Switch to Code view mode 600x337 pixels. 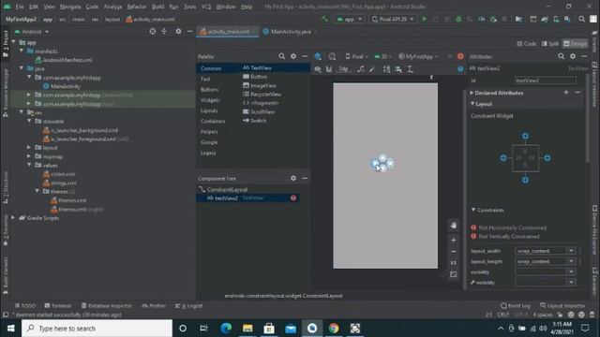[527, 44]
